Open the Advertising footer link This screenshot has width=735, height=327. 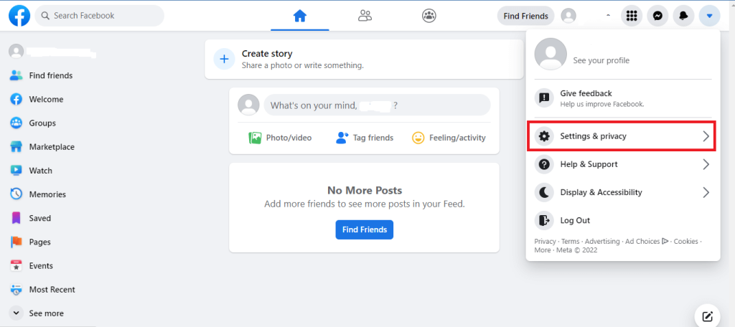click(602, 241)
